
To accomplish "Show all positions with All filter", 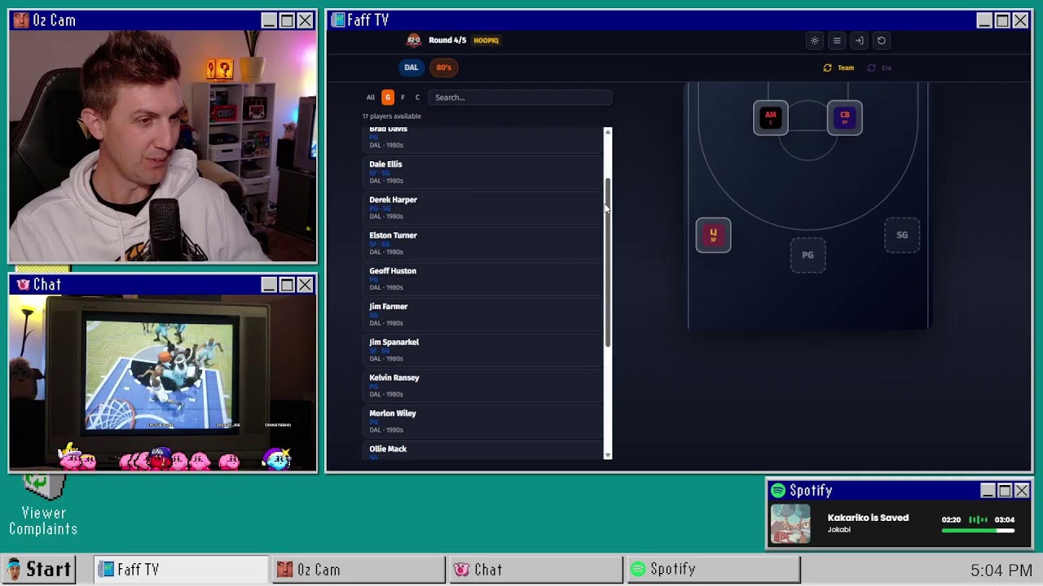I will point(371,98).
